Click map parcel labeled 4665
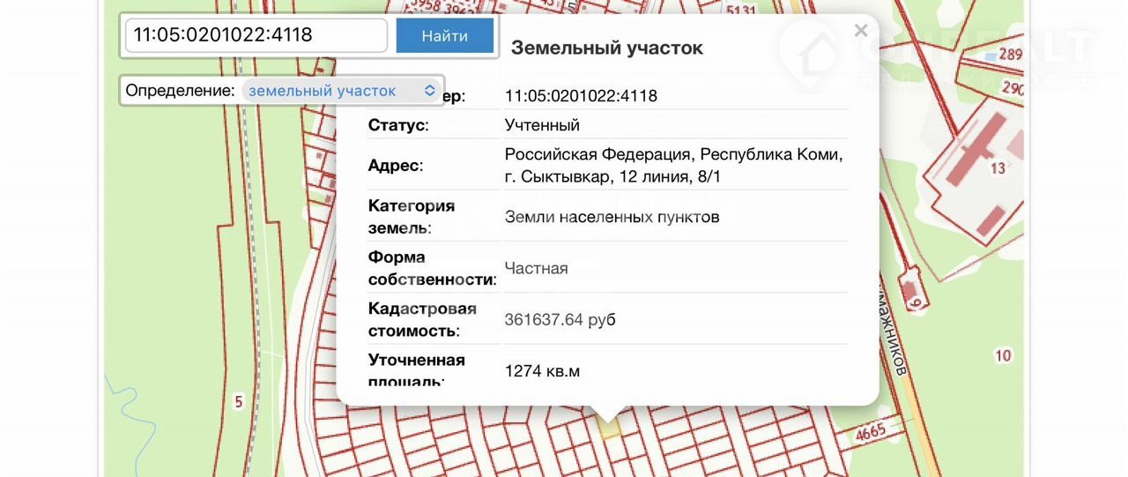The image size is (1128, 477). click(872, 433)
